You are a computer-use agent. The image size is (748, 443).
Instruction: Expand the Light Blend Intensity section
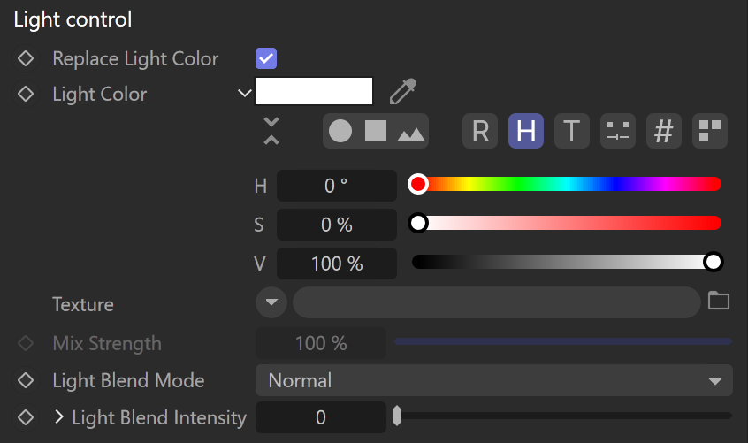[58, 417]
